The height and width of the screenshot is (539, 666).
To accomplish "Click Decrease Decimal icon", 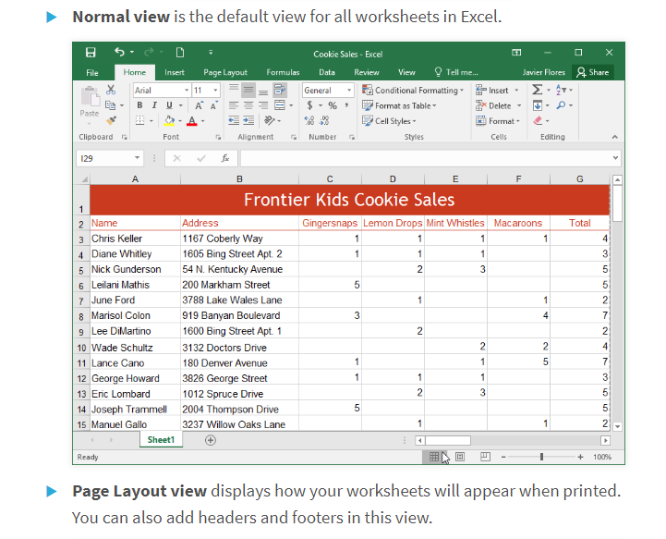I will (x=324, y=121).
